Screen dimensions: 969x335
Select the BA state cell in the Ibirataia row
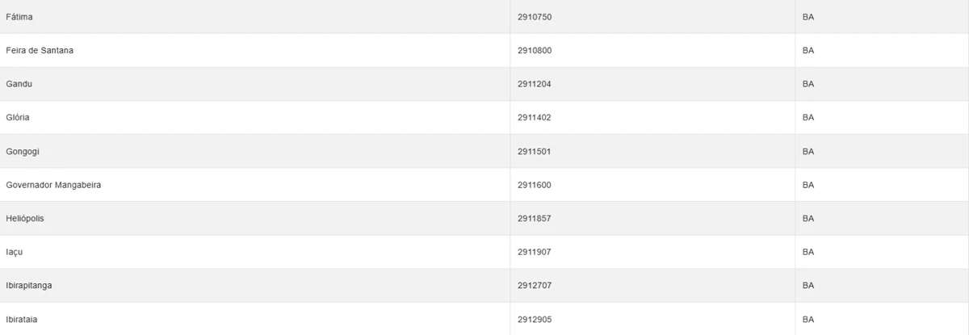click(x=808, y=320)
